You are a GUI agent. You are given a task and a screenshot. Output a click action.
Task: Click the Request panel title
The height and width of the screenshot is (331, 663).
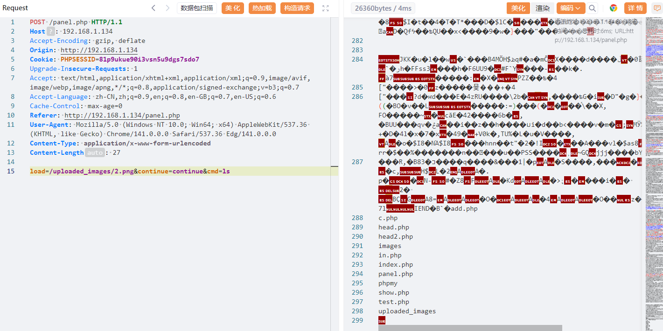(15, 8)
